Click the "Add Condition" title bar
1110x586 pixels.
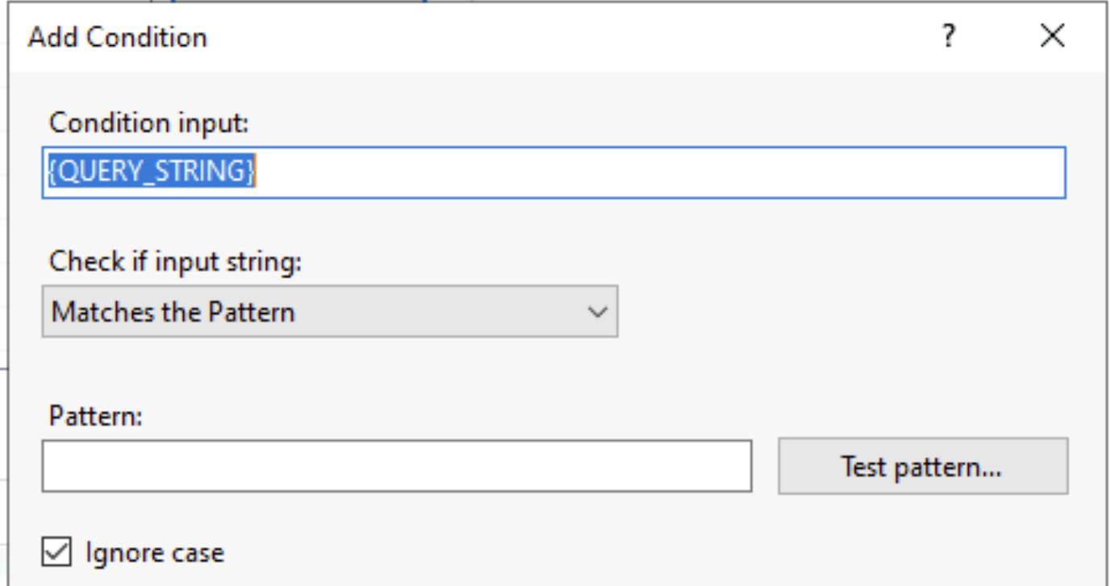(484, 36)
